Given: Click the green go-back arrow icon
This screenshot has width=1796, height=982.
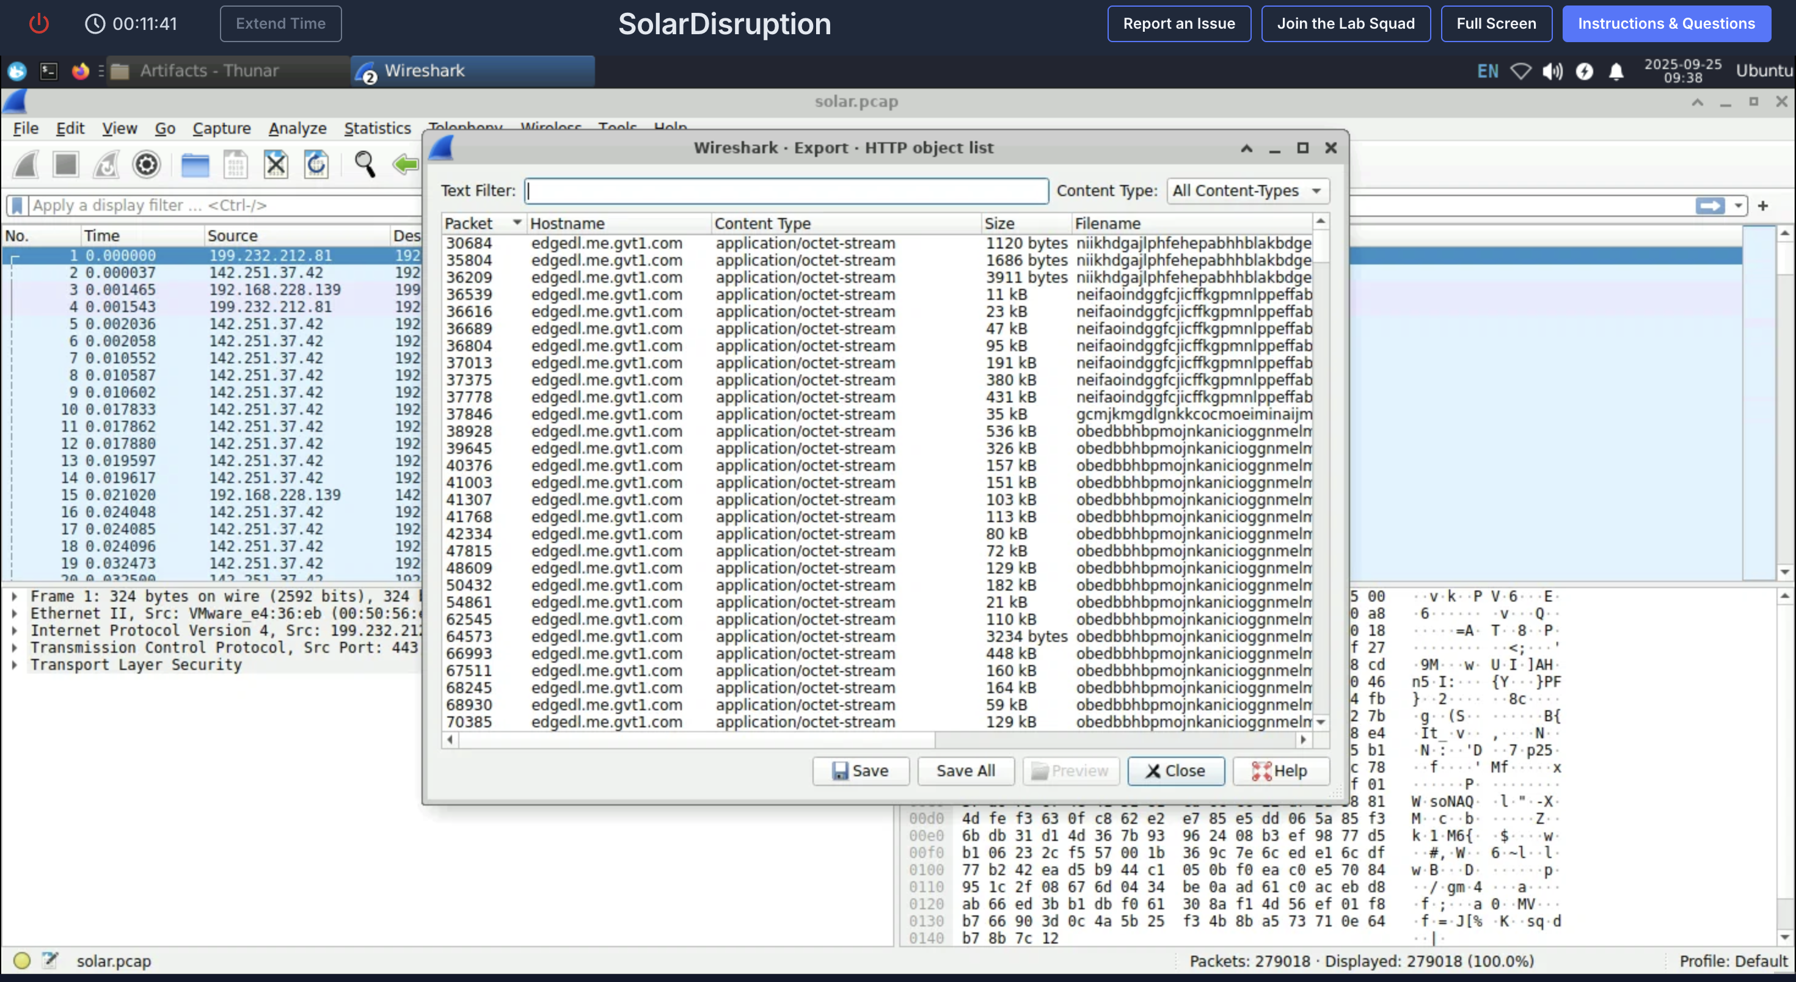Looking at the screenshot, I should pyautogui.click(x=405, y=164).
